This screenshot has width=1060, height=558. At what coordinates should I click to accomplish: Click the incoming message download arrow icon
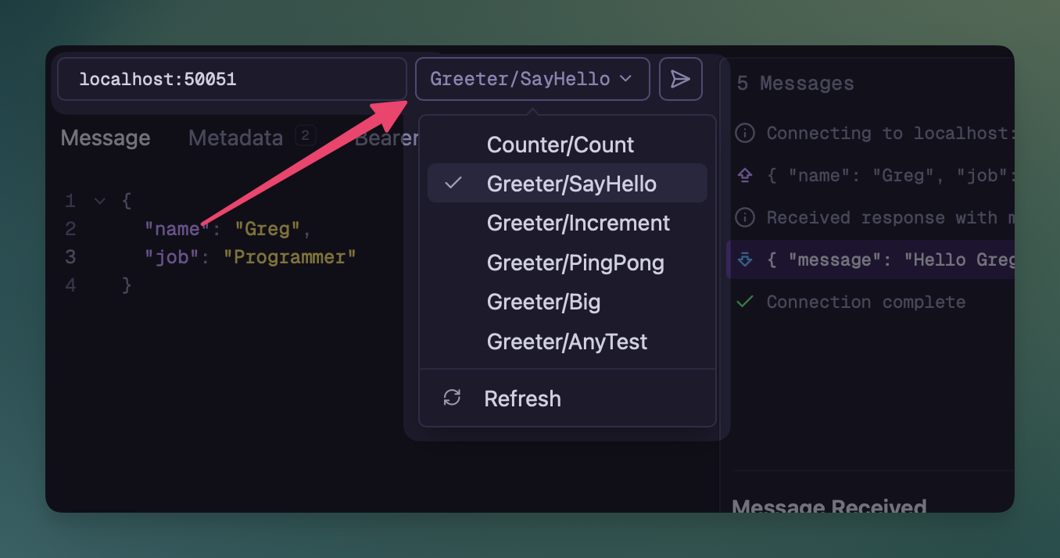[x=745, y=260]
